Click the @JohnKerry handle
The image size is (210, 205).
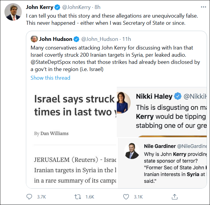click(x=76, y=7)
